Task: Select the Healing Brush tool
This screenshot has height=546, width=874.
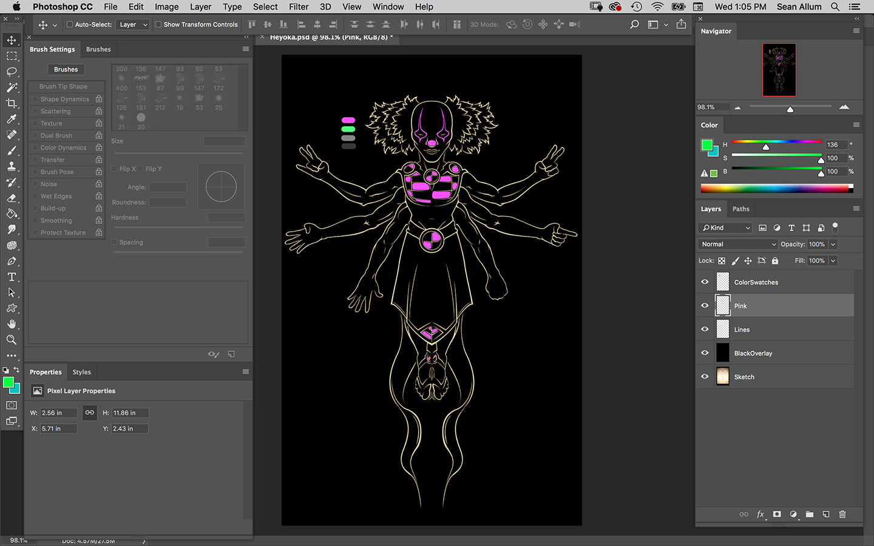Action: click(12, 135)
